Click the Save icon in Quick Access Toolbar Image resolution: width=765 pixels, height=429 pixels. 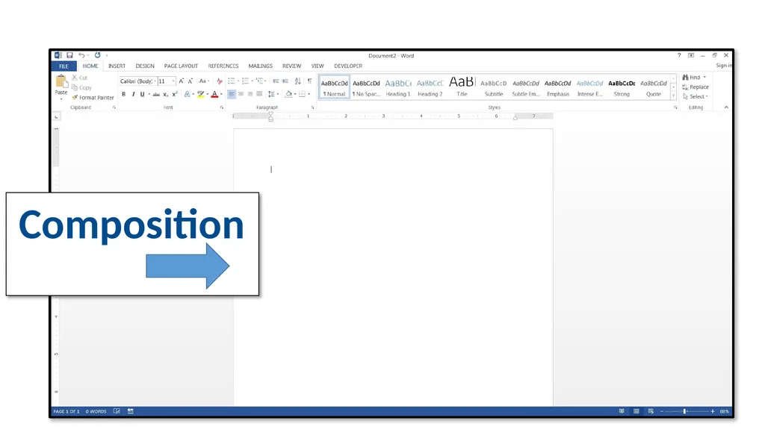point(69,55)
